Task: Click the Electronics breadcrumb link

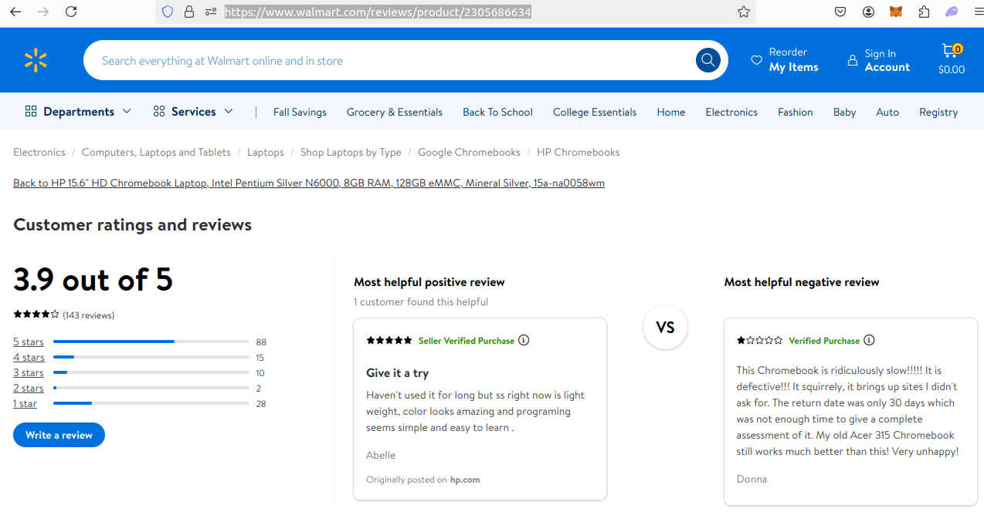Action: pos(39,152)
